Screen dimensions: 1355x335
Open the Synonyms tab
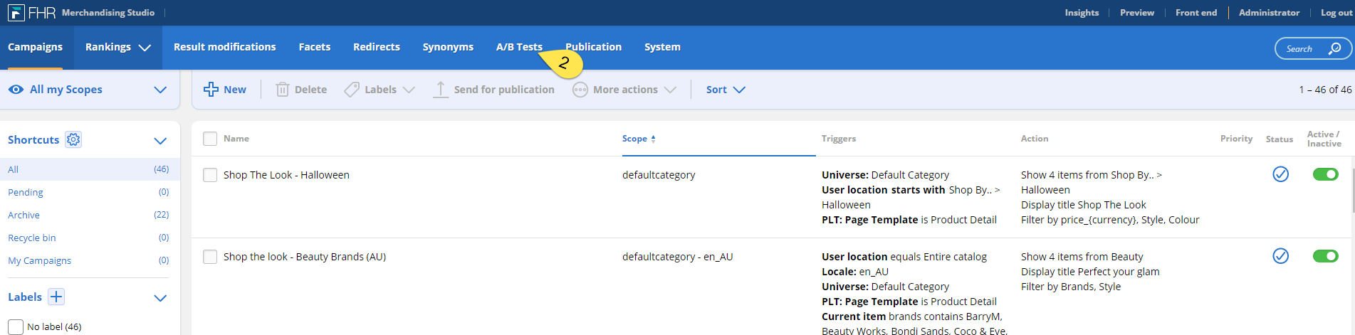point(448,47)
